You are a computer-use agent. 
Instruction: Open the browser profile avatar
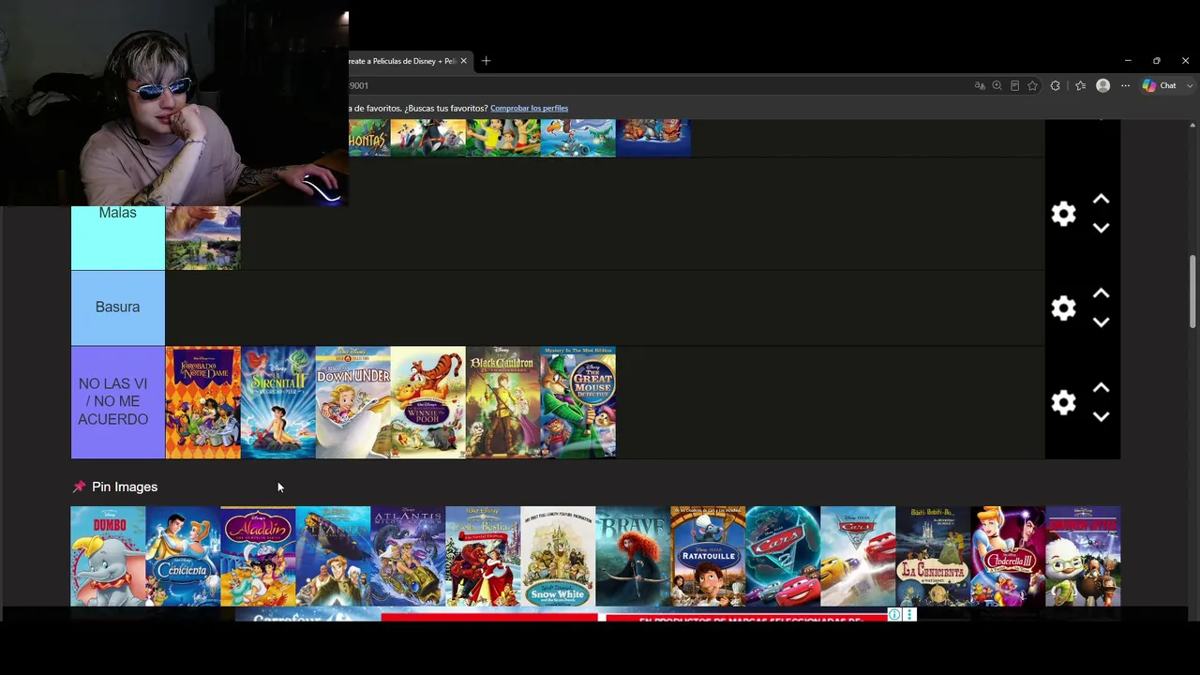(x=1103, y=85)
